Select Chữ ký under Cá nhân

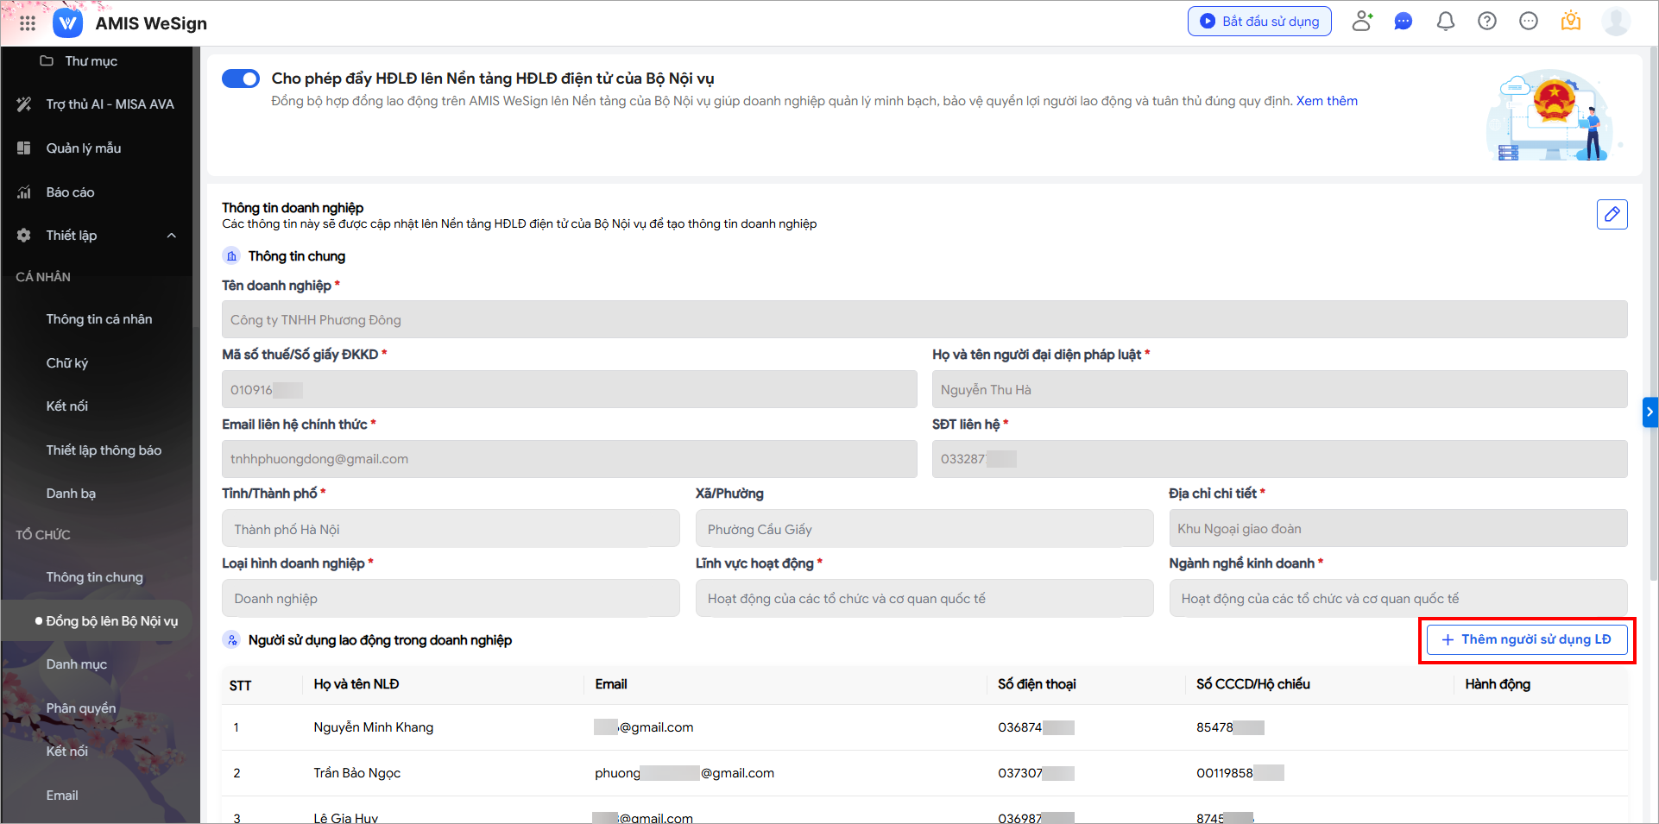click(x=67, y=363)
